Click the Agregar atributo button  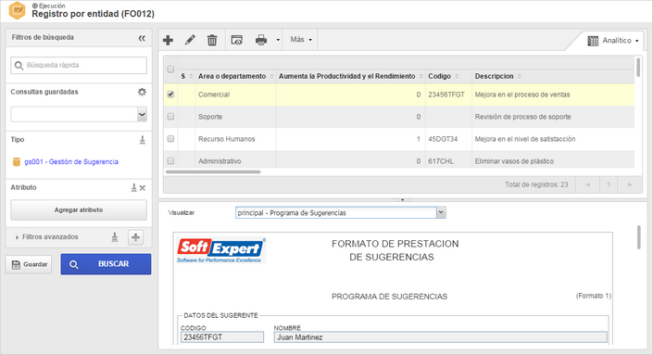pyautogui.click(x=79, y=210)
